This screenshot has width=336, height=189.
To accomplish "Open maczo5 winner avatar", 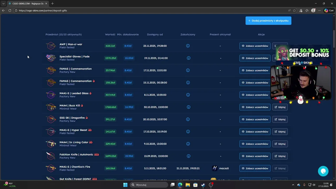I will (x=215, y=168).
